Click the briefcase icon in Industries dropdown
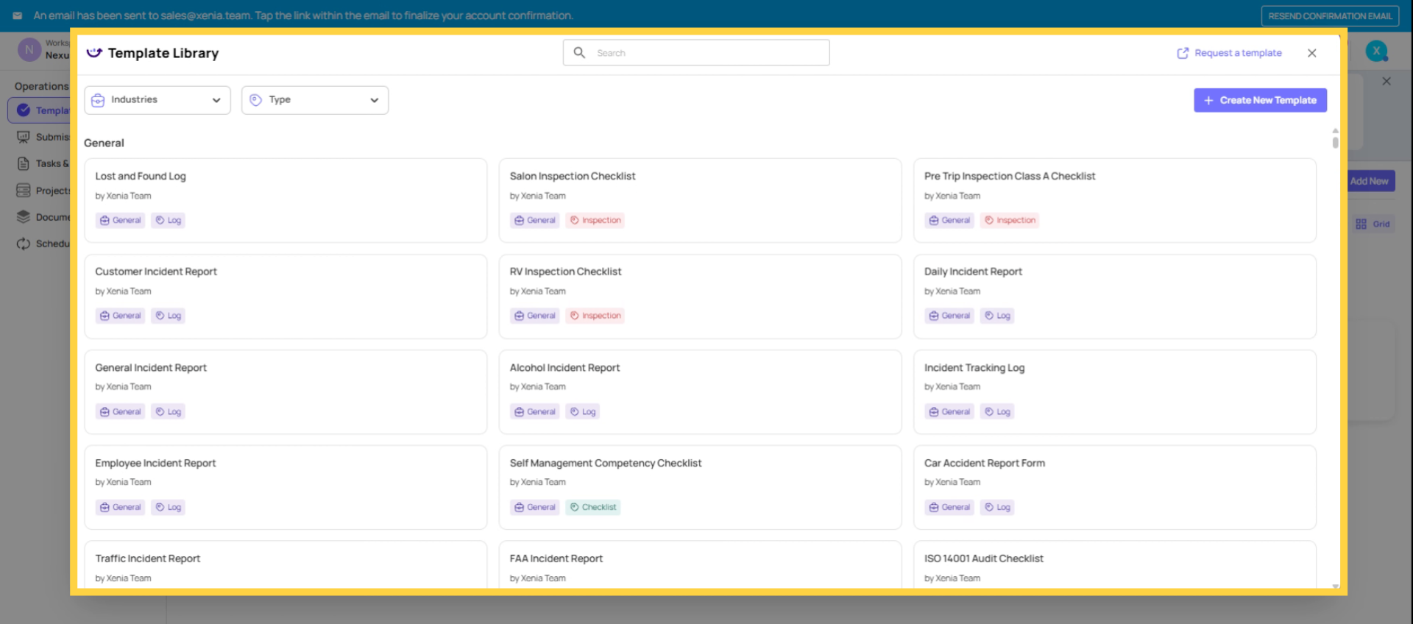 coord(98,100)
